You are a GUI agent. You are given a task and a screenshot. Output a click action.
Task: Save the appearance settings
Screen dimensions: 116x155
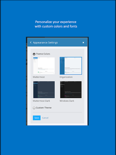(37, 118)
